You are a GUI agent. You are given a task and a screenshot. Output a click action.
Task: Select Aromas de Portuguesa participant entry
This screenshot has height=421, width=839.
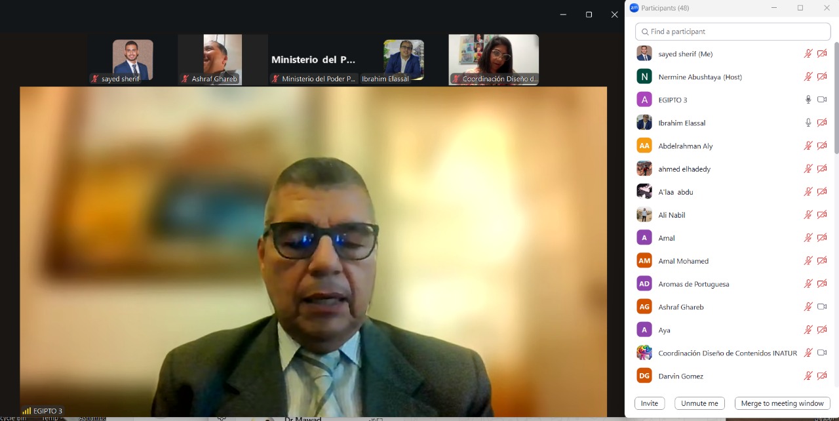[x=693, y=284]
